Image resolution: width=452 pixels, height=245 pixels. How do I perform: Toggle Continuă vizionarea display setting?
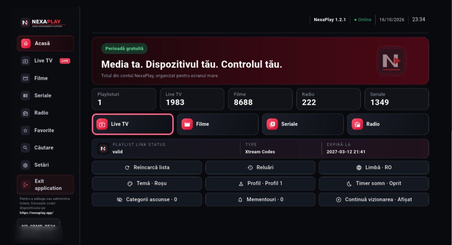click(374, 200)
